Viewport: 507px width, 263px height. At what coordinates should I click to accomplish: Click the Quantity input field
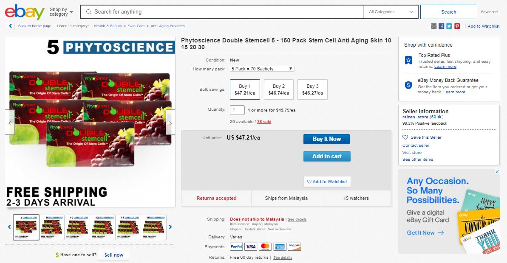pos(237,110)
